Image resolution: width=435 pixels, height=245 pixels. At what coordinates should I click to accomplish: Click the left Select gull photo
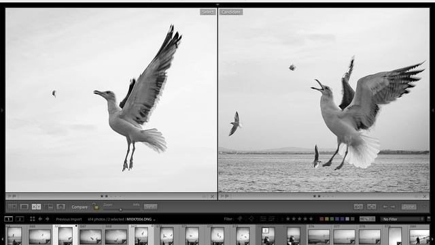click(x=111, y=100)
